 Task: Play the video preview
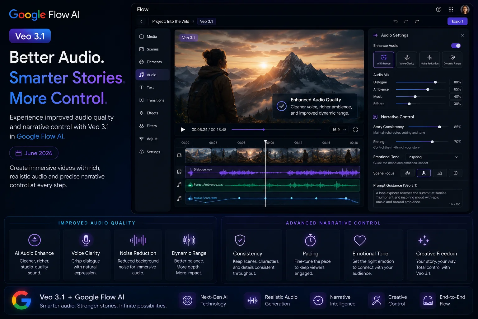(183, 130)
